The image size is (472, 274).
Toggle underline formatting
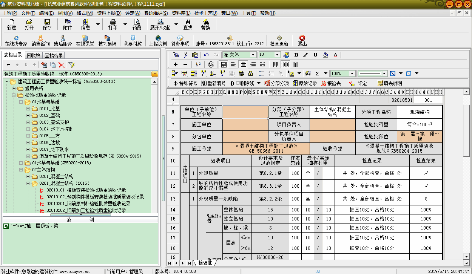pos(315,55)
